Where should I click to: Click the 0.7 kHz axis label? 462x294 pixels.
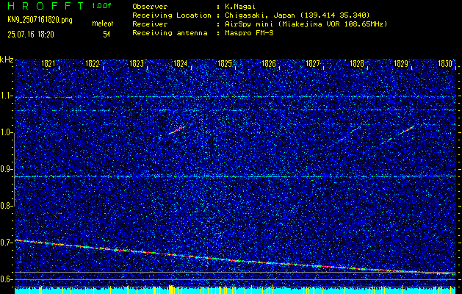pos(6,243)
